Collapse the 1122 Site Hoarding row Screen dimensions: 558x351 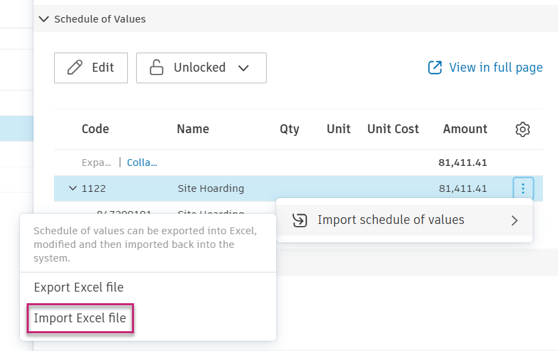click(x=72, y=188)
